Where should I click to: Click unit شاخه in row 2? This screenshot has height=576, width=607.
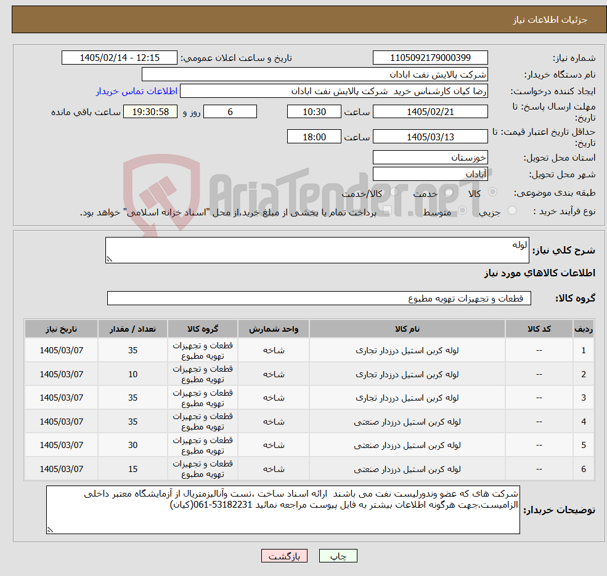[274, 374]
